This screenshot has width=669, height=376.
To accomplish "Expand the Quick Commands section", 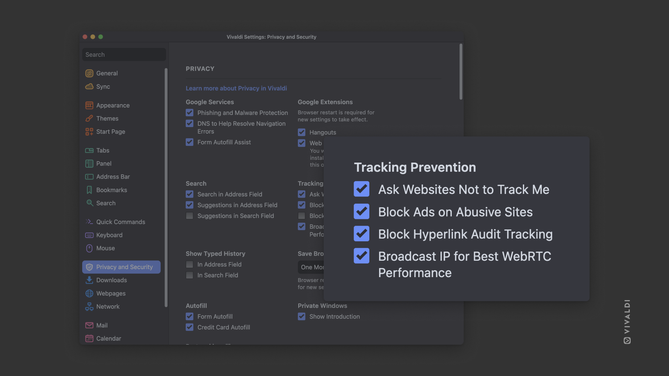I will pyautogui.click(x=120, y=222).
